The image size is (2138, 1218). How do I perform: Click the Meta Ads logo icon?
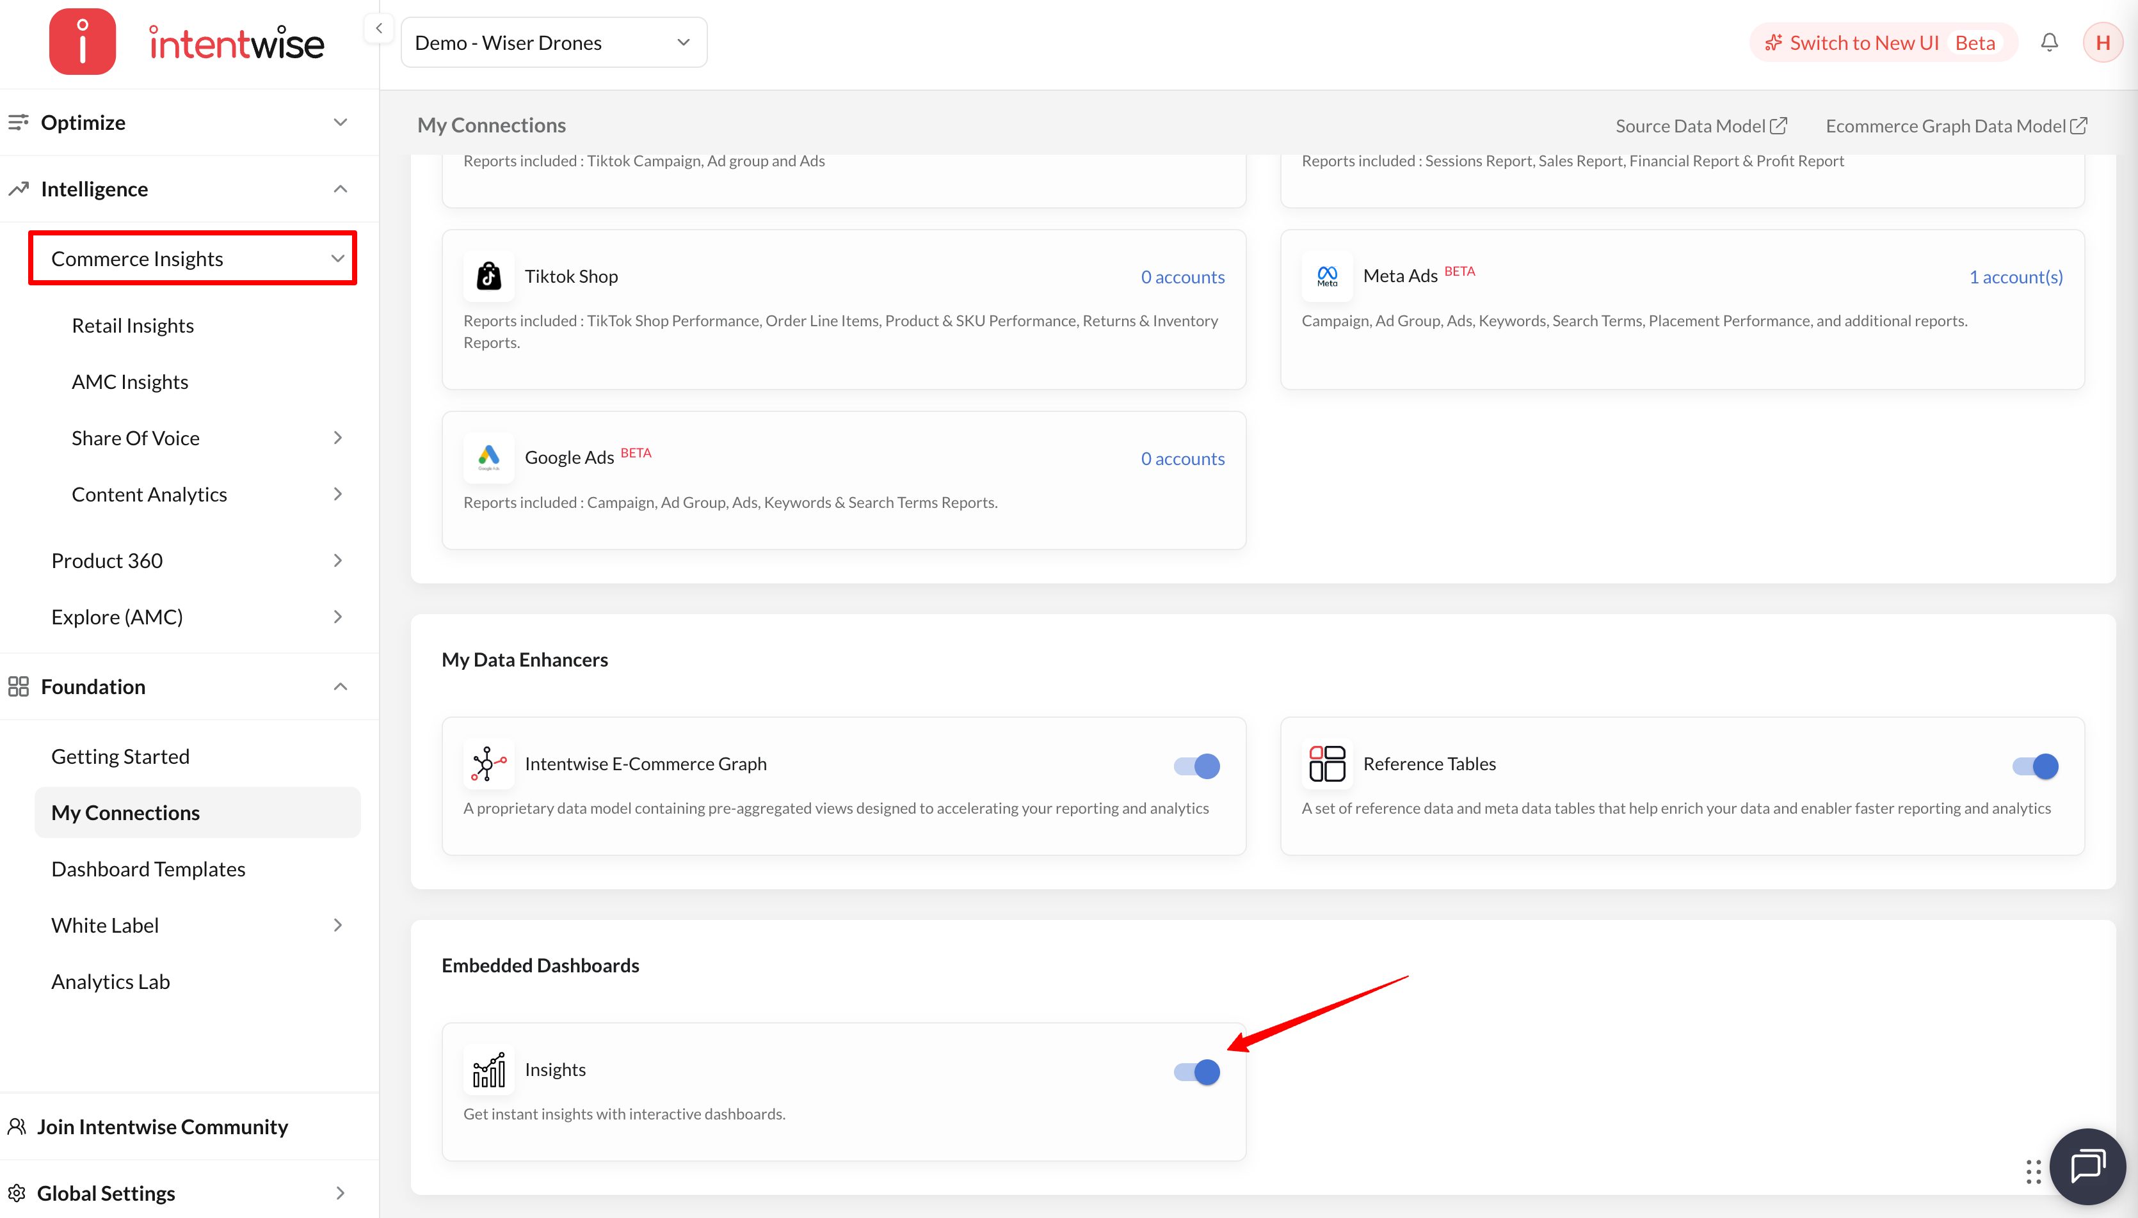(x=1327, y=276)
